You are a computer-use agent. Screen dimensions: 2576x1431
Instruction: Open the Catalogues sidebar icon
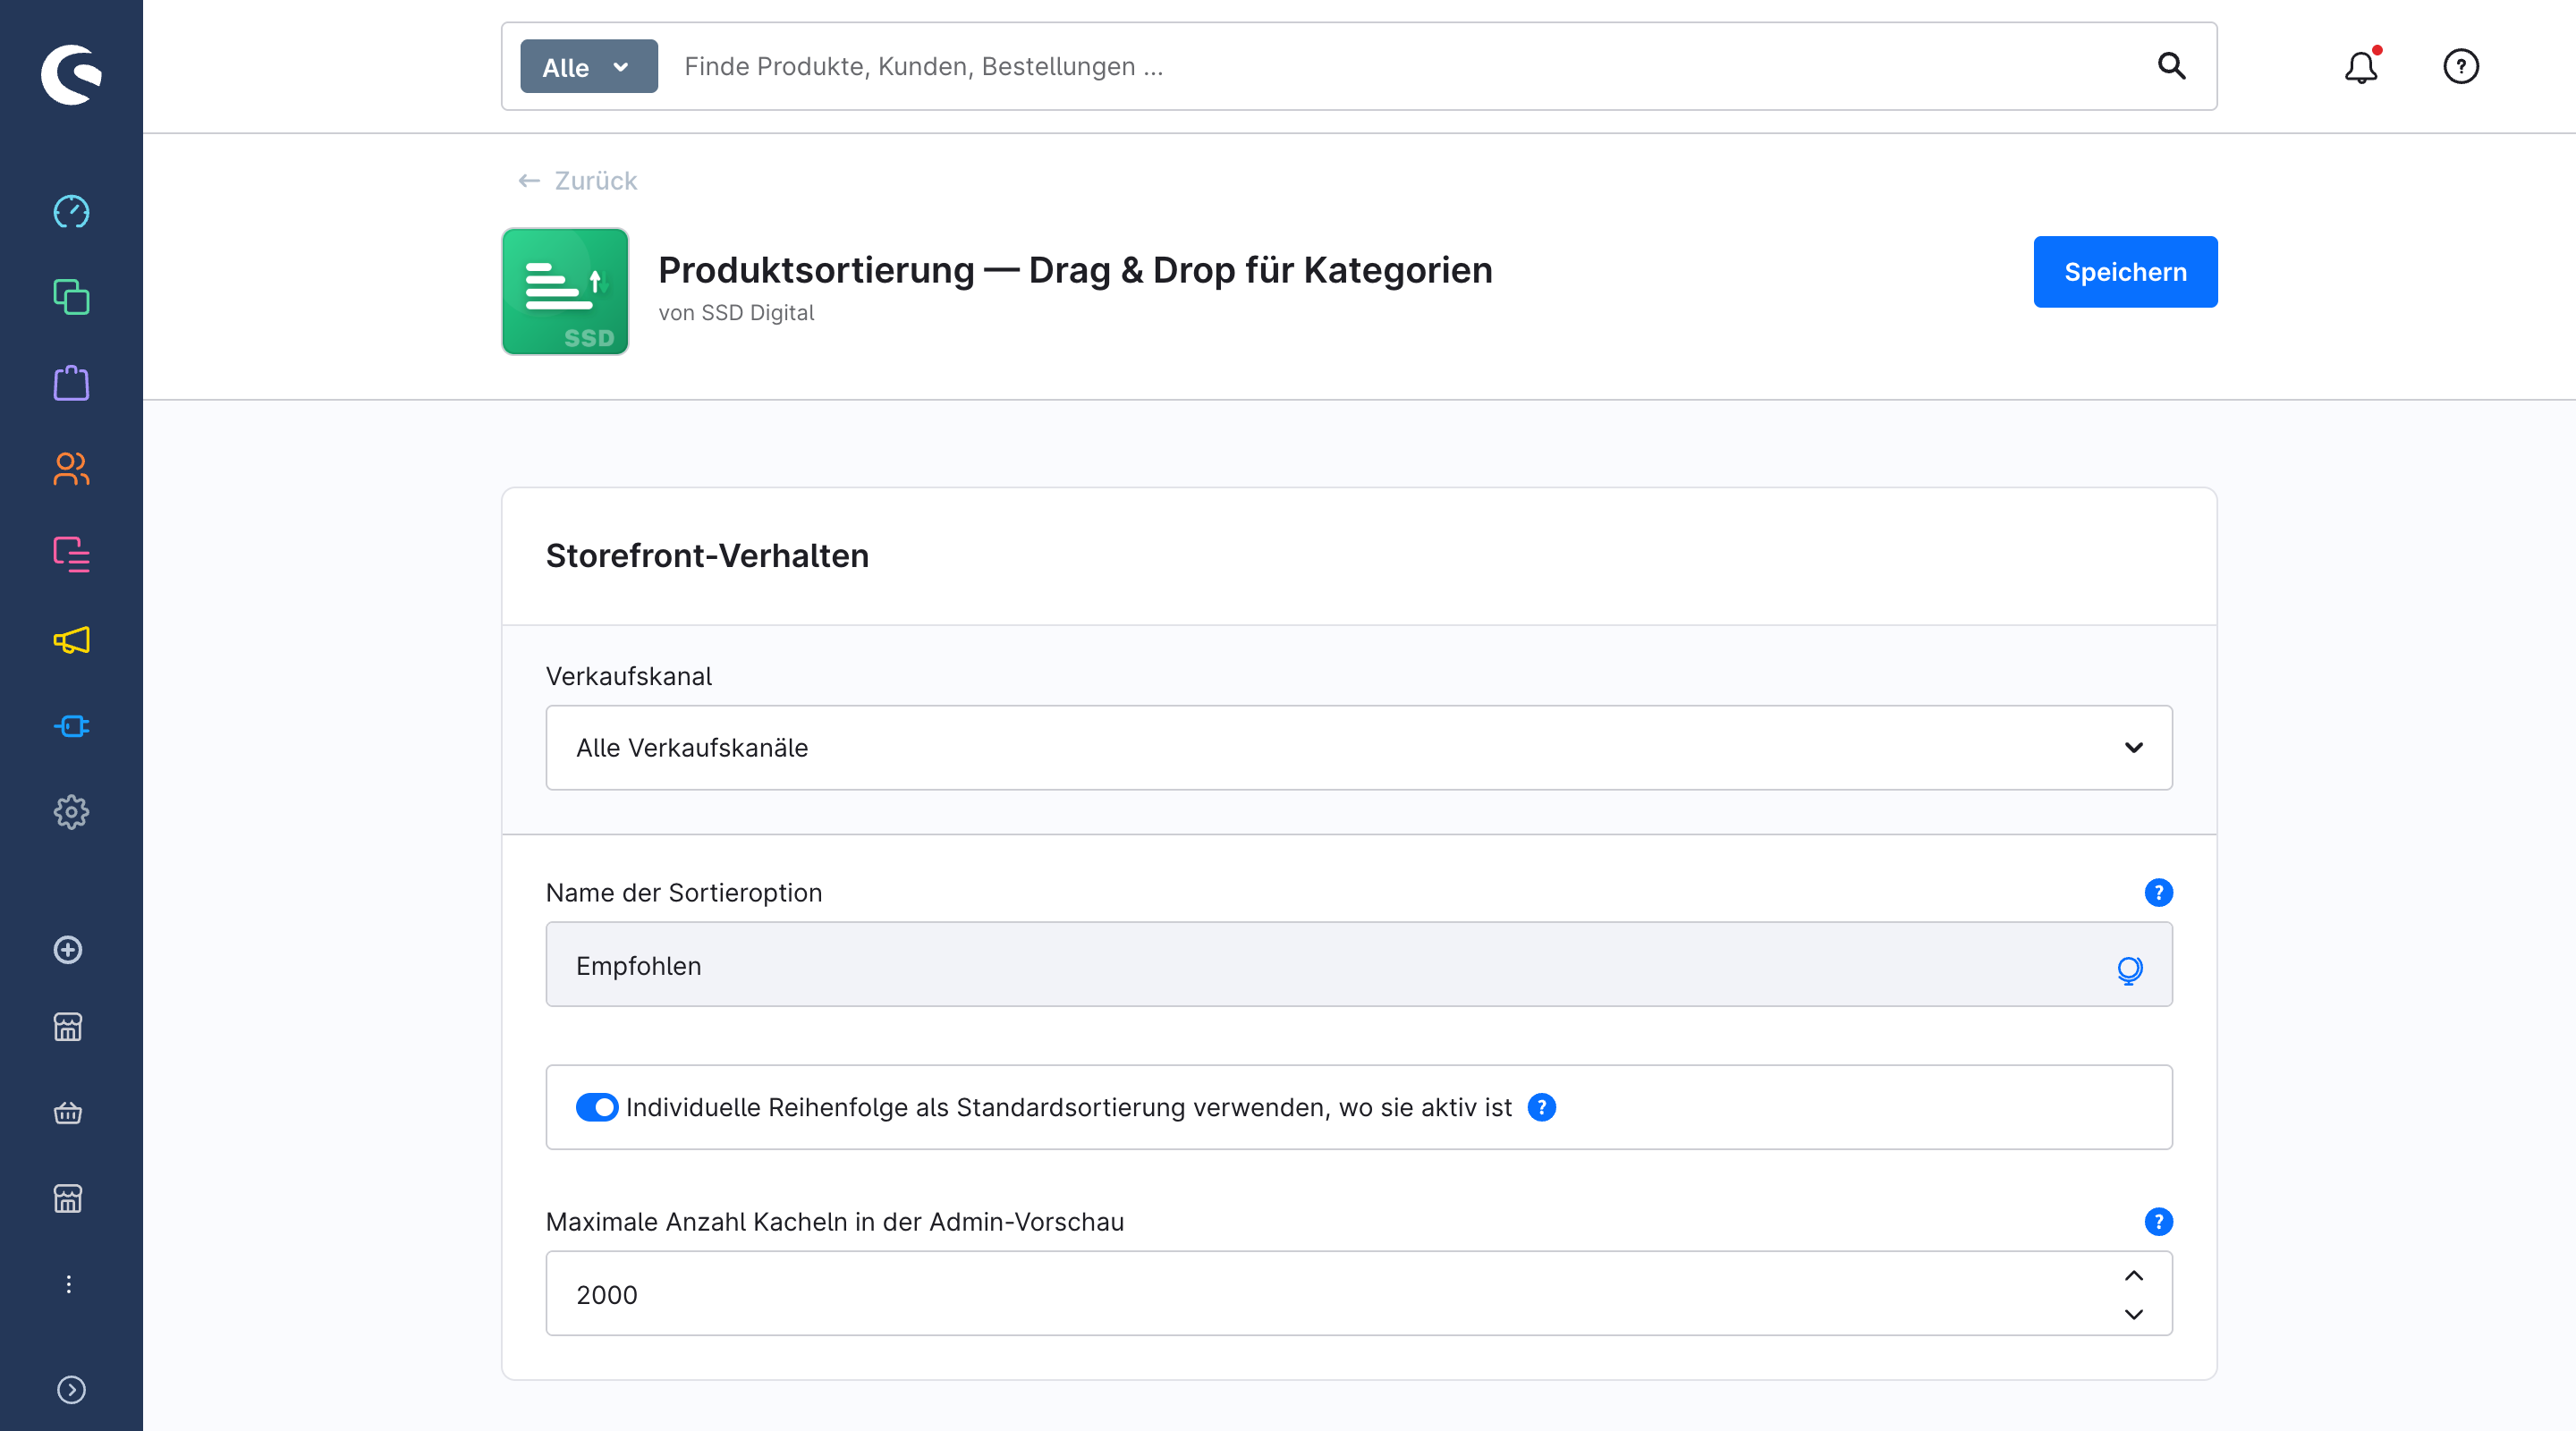point(71,297)
